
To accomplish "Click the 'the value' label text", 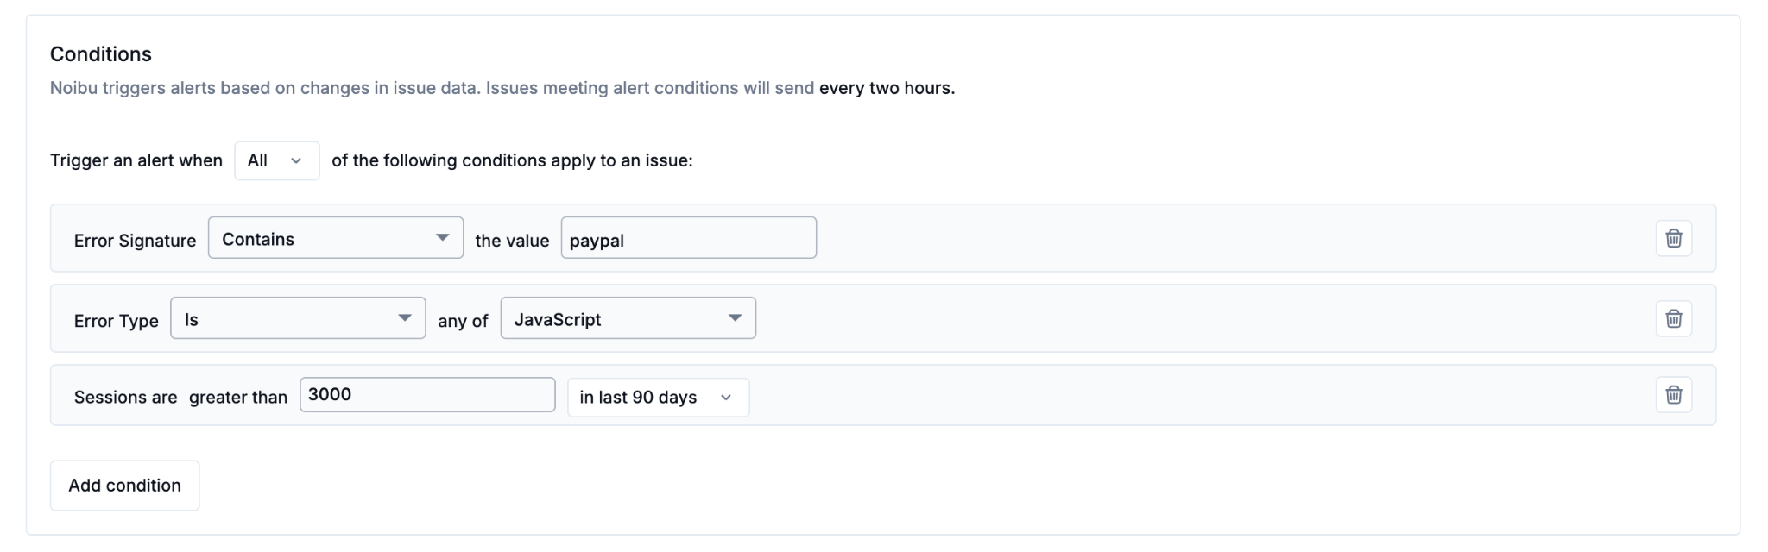I will click(511, 241).
